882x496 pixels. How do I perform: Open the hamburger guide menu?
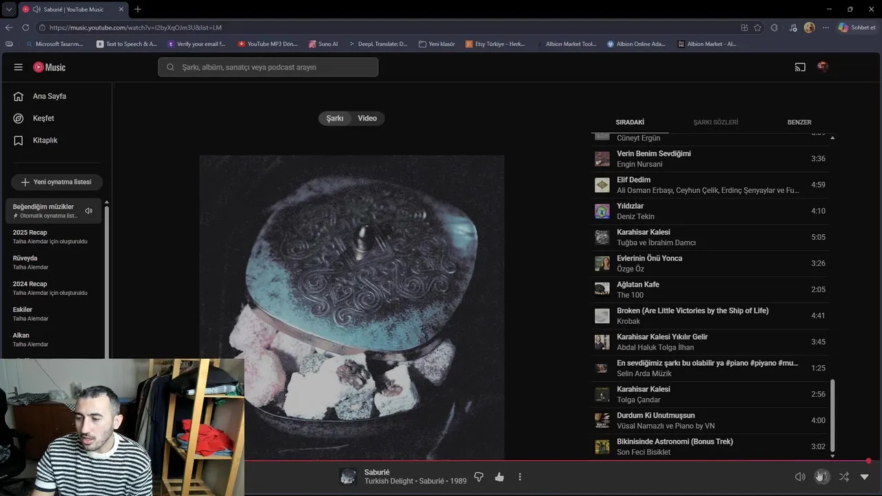pyautogui.click(x=19, y=68)
